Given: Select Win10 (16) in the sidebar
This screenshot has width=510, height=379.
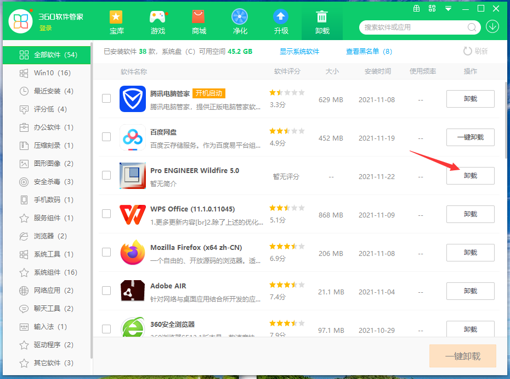Looking at the screenshot, I should coord(52,73).
